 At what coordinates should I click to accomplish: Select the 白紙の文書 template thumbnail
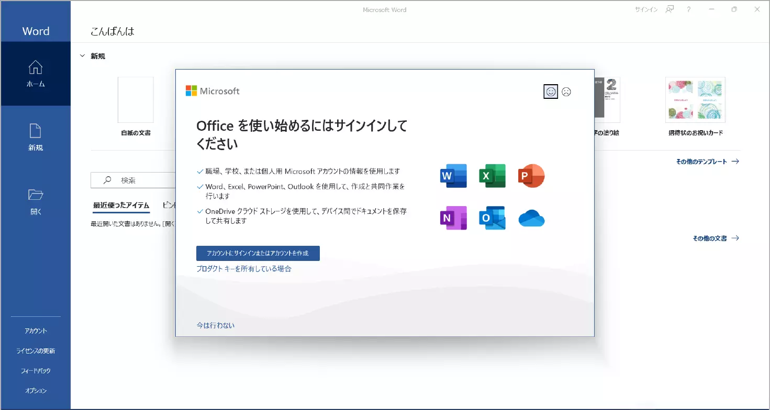pyautogui.click(x=136, y=100)
